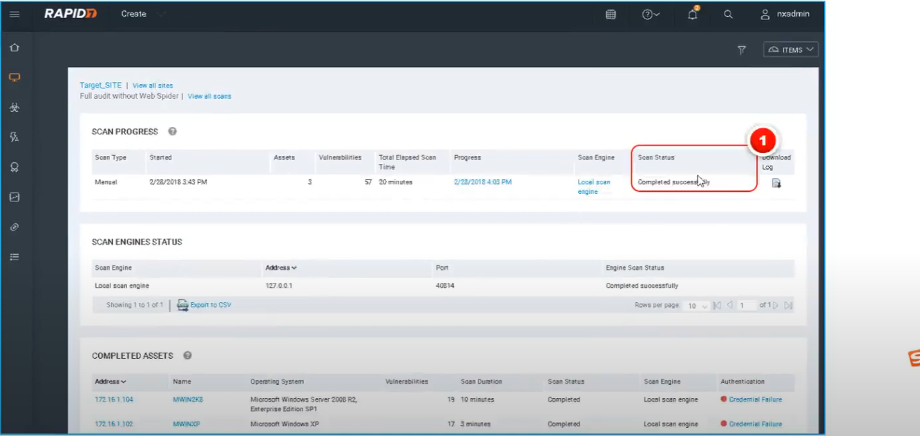The width and height of the screenshot is (920, 436).
Task: Go to Home via sidebar house icon
Action: click(15, 48)
